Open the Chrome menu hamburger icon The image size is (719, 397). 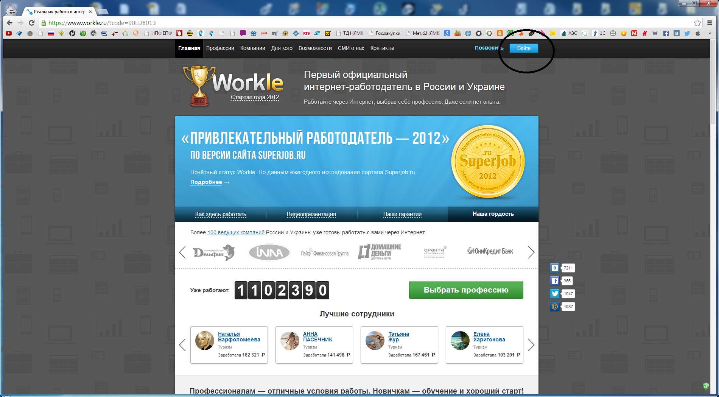710,23
